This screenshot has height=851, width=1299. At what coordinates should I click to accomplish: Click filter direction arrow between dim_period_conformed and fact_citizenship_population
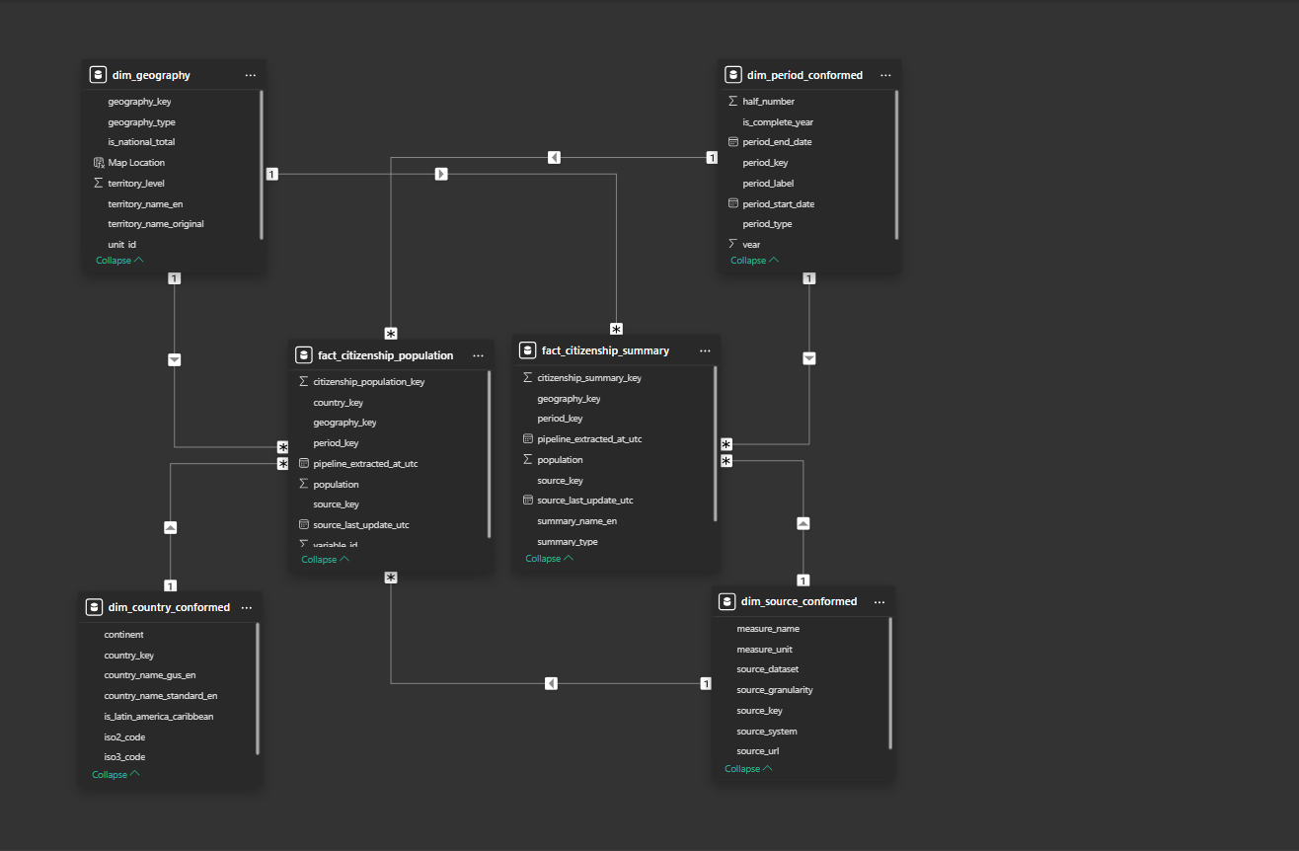[x=554, y=157]
